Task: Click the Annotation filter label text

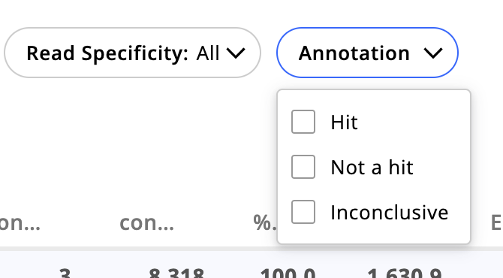Action: pos(354,53)
